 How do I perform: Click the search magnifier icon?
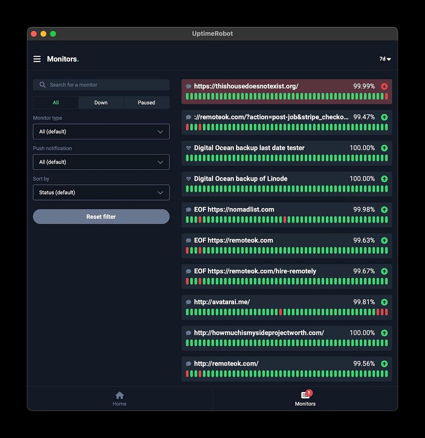(42, 85)
